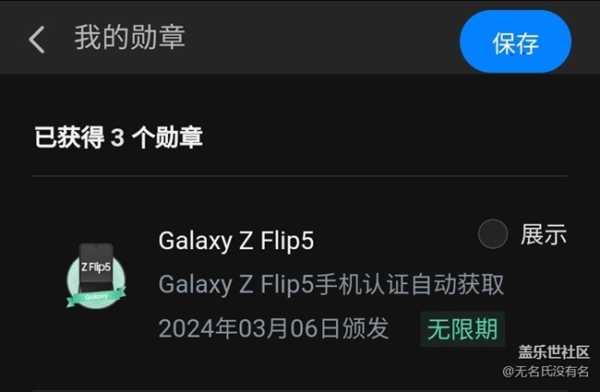The width and height of the screenshot is (600, 392).
Task: Go back using the left arrow icon
Action: point(37,40)
